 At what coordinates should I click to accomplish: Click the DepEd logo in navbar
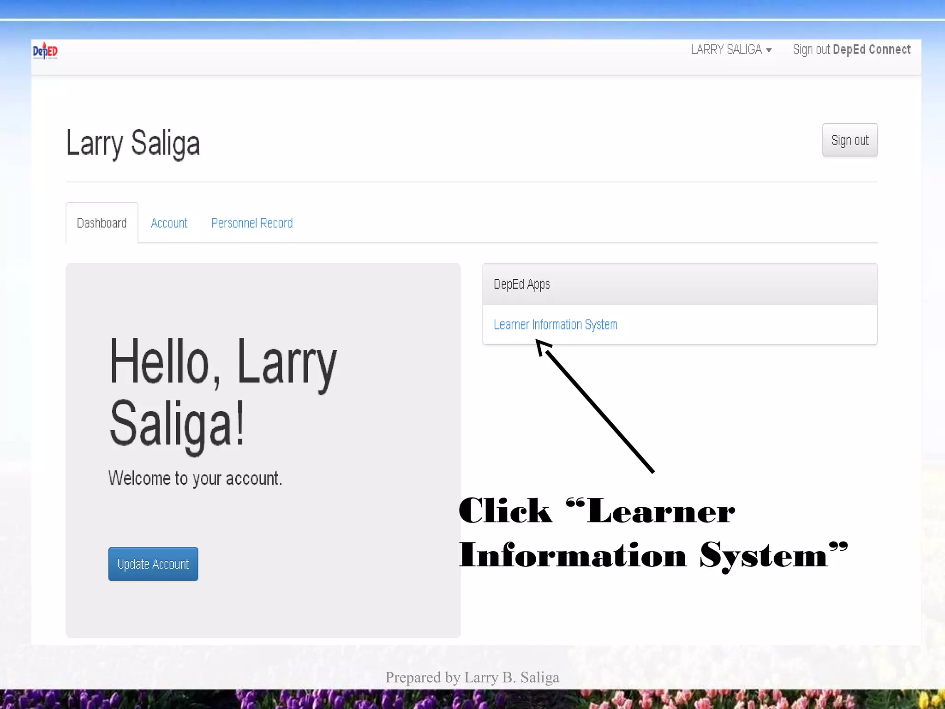[x=45, y=51]
